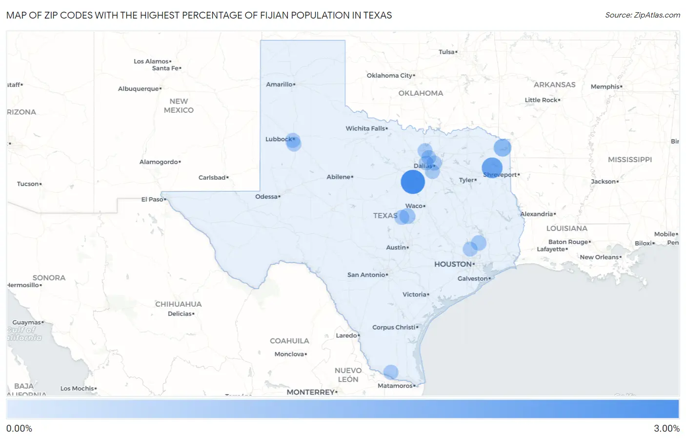Click the El Paso label

[x=152, y=199]
